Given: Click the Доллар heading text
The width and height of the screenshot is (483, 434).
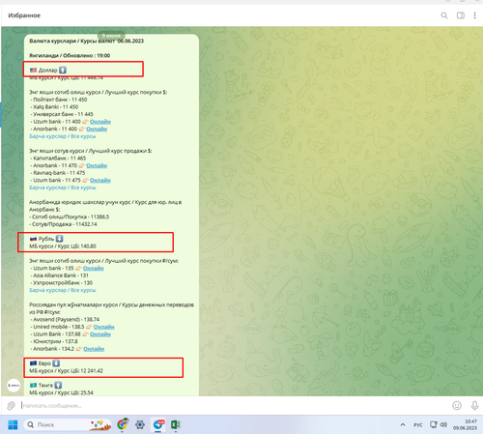Looking at the screenshot, I should pyautogui.click(x=47, y=70).
